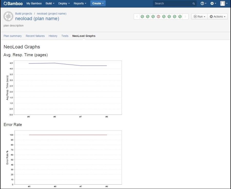Open the third-to-last build status icon

coord(169,16)
